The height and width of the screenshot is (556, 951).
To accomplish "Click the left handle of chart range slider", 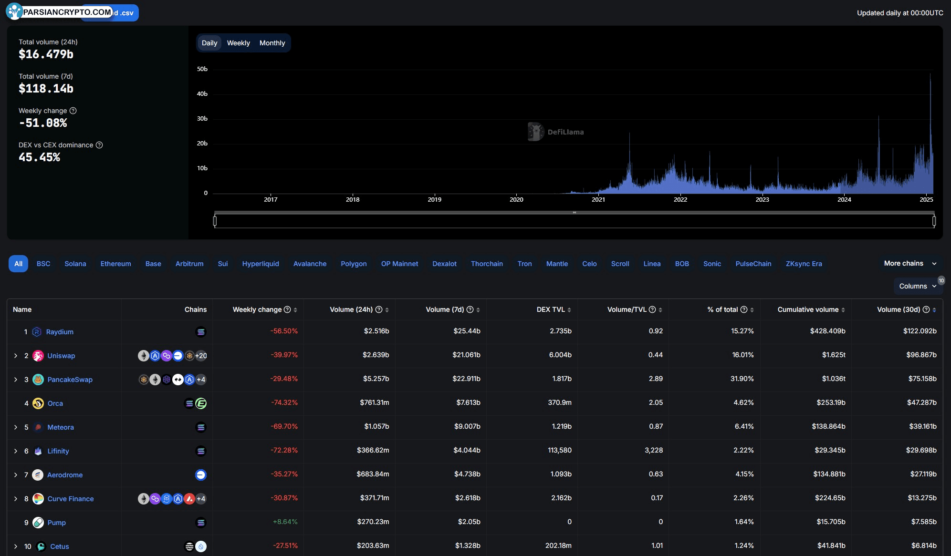I will (215, 221).
